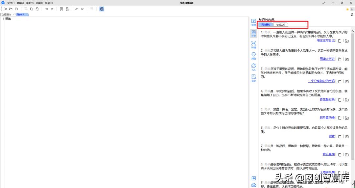355x188 pixels.
Task: Copy selection with the toolbar copy icon
Action: pyautogui.click(x=32, y=9)
